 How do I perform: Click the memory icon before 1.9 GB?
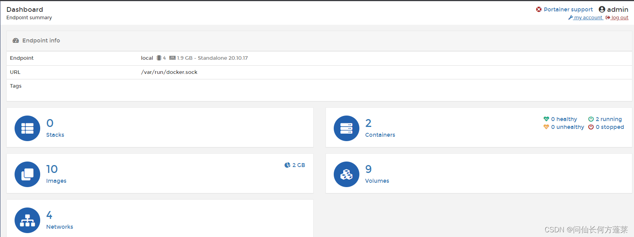point(172,58)
